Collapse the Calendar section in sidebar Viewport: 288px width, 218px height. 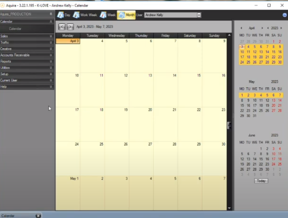coord(51,22)
